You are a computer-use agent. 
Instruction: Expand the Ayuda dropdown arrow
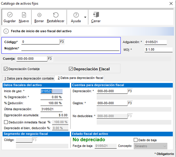[x=85, y=17]
